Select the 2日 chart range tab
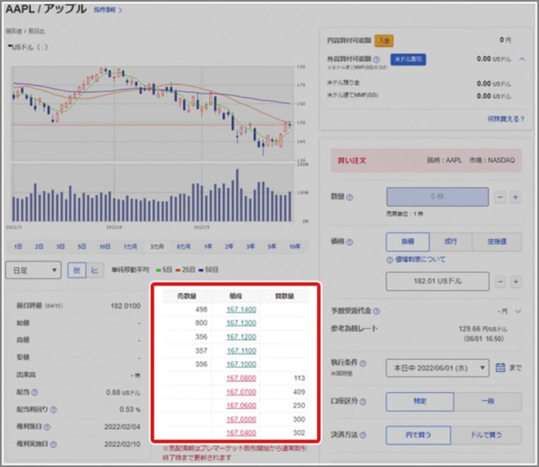 [39, 247]
